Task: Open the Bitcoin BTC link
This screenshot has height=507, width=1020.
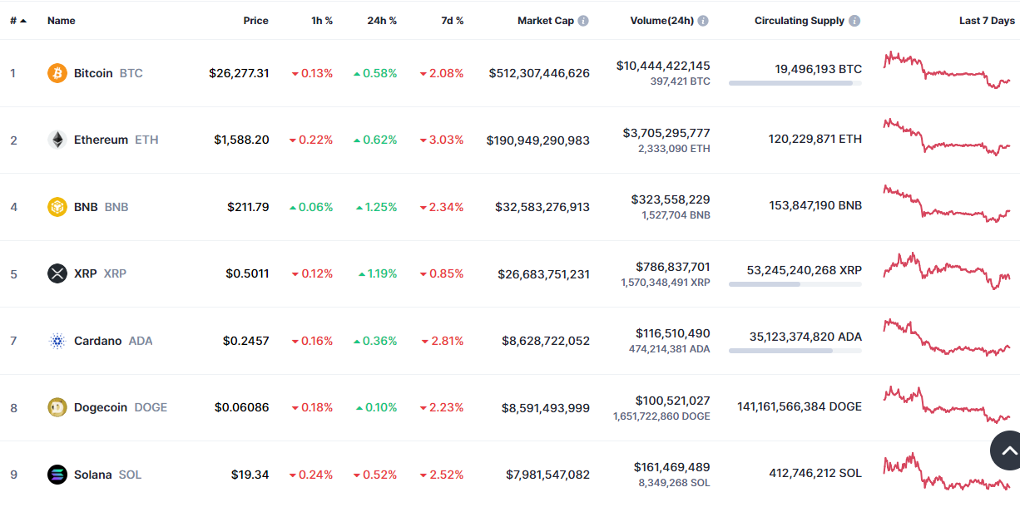Action: (x=108, y=73)
